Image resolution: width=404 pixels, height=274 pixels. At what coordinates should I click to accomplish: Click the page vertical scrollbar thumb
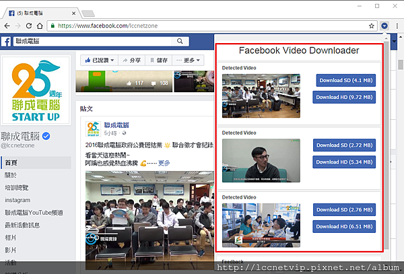point(401,65)
